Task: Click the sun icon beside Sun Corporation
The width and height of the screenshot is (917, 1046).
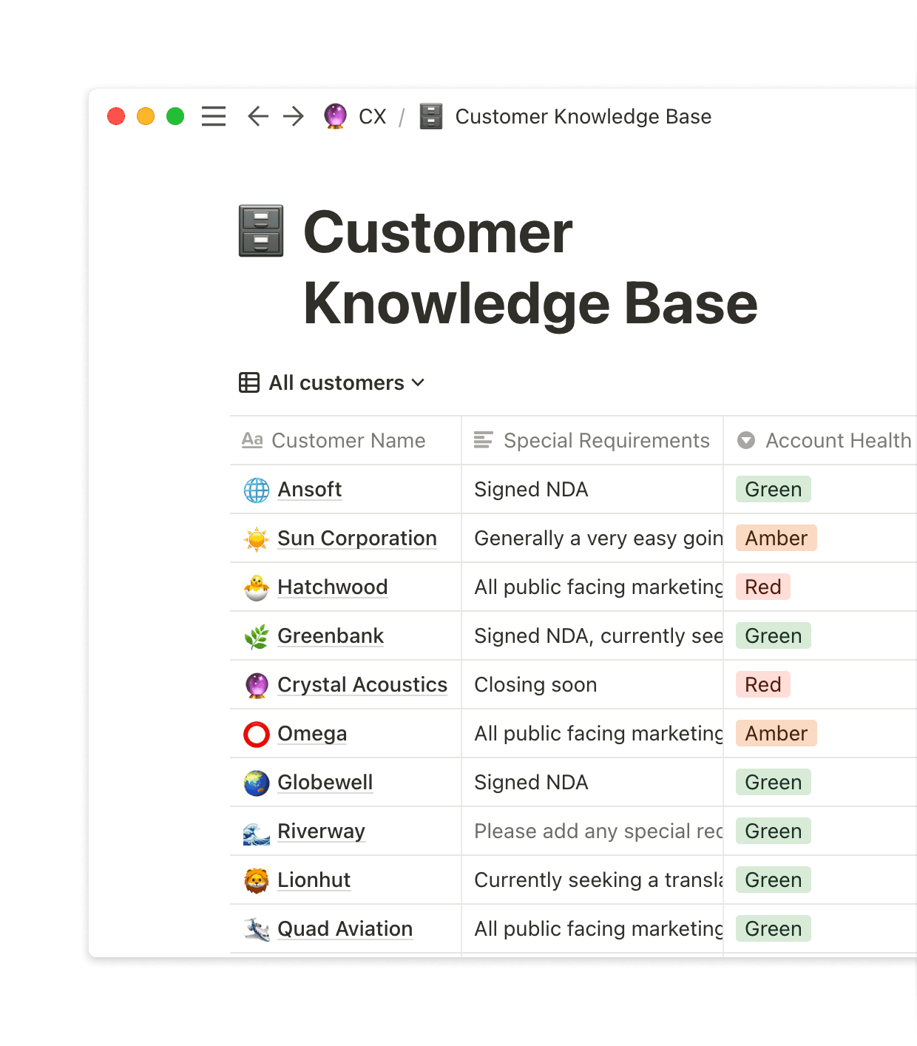Action: (255, 538)
